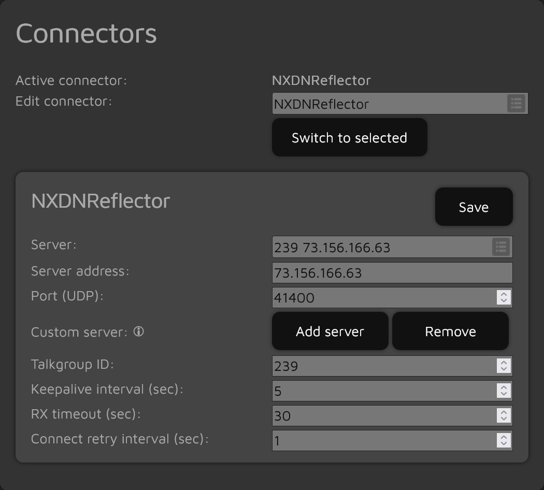Decrease the Port (UDP) value using down arrow
The height and width of the screenshot is (490, 544).
coord(504,301)
